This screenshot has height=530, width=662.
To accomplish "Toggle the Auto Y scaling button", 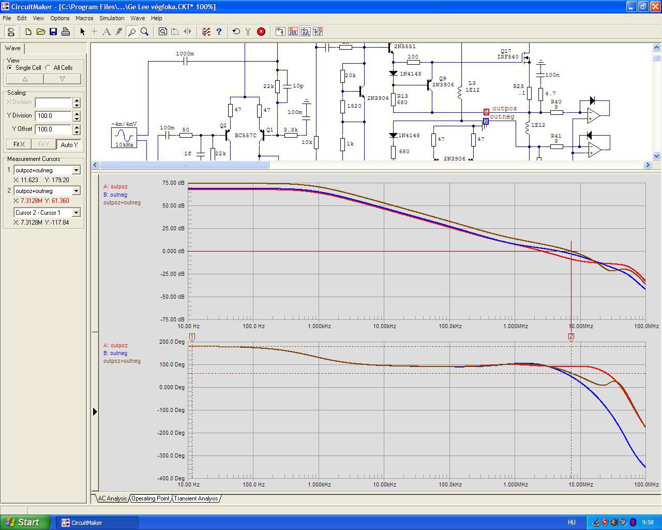I will pyautogui.click(x=69, y=144).
